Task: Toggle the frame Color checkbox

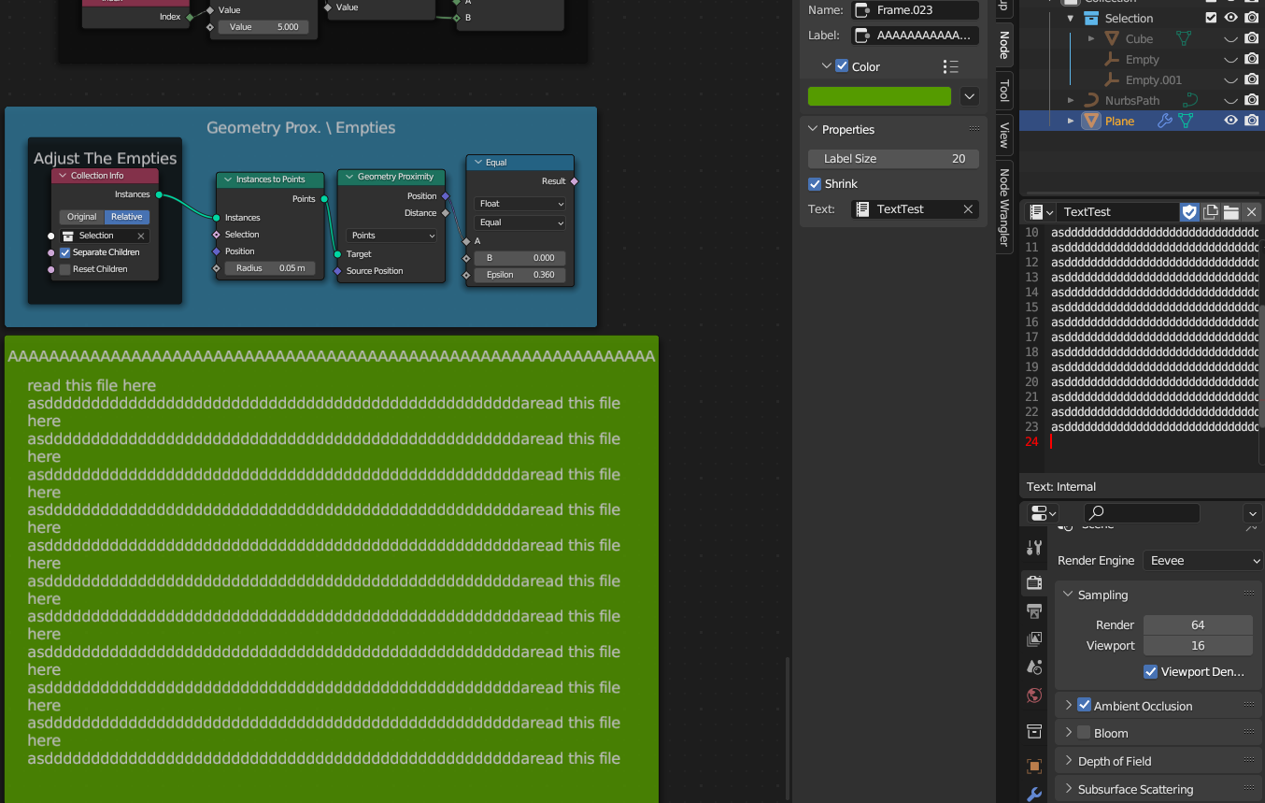Action: point(842,66)
